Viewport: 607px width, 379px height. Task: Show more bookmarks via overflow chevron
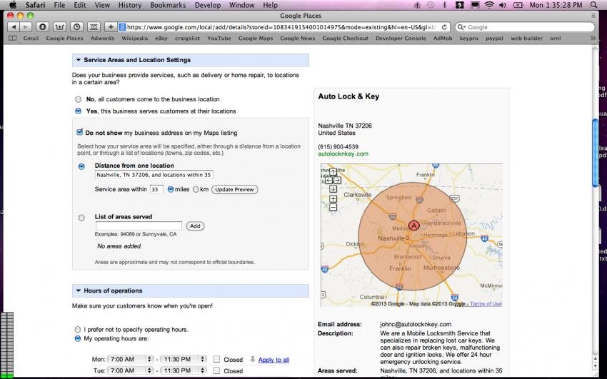[x=593, y=39]
